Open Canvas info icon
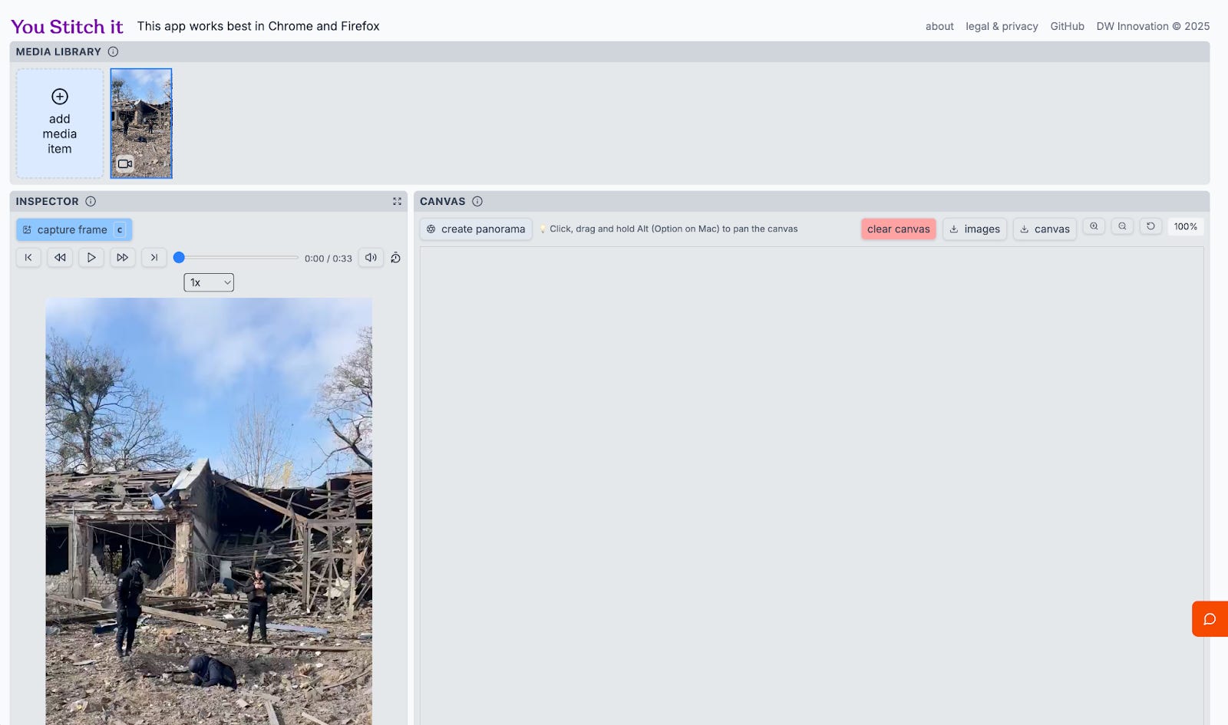Viewport: 1228px width, 725px height. [477, 202]
